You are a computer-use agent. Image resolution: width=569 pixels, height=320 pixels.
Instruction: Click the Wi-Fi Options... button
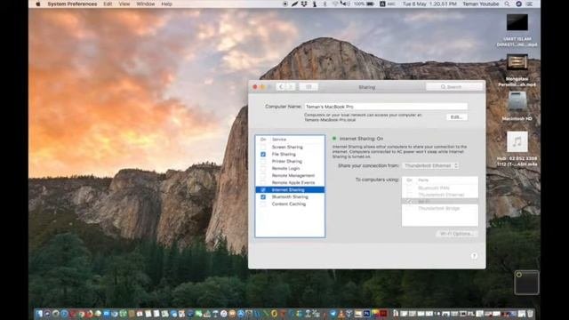tap(457, 234)
